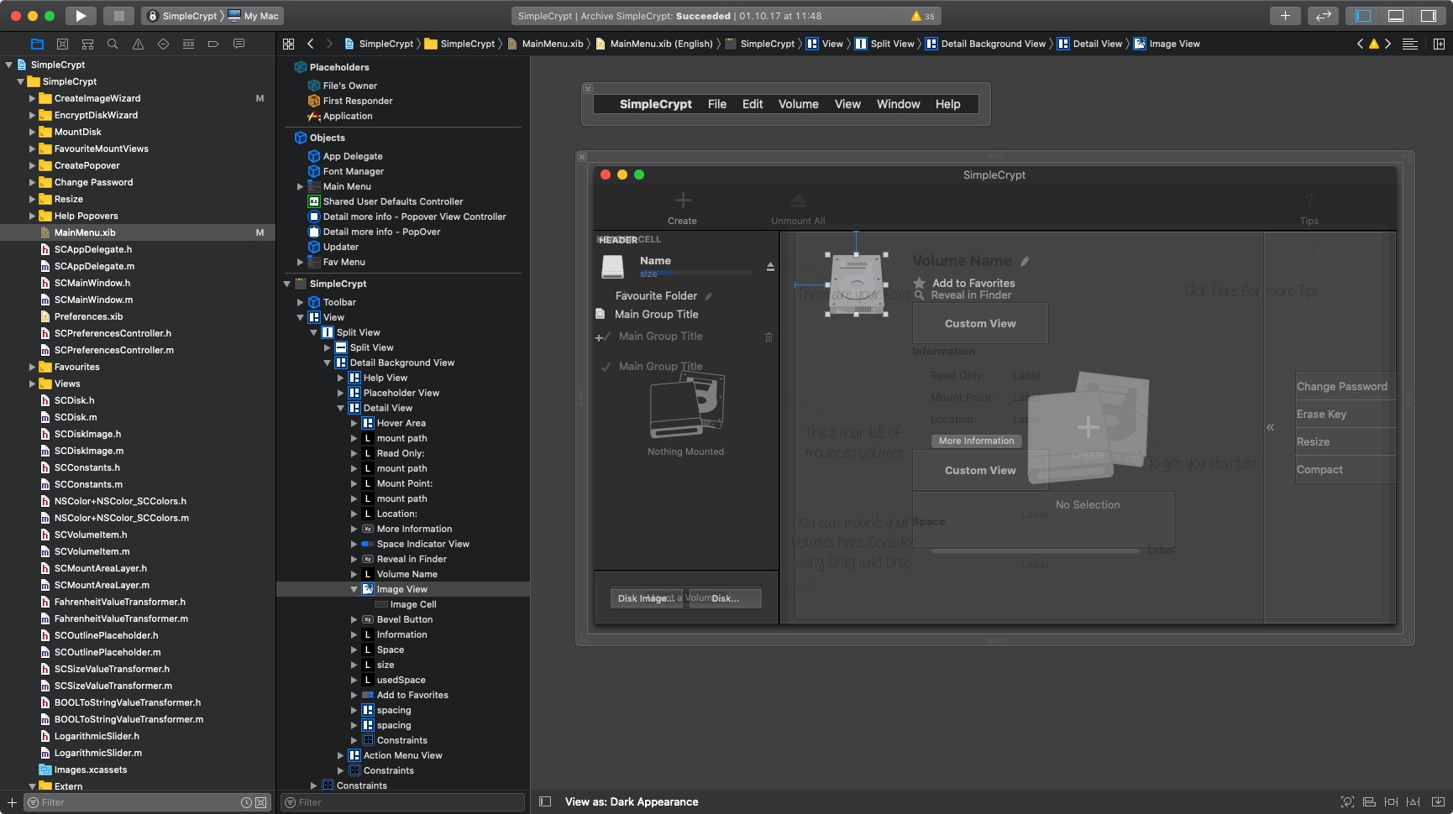Open the Test navigator diamond tab
The width and height of the screenshot is (1453, 814).
pos(163,44)
